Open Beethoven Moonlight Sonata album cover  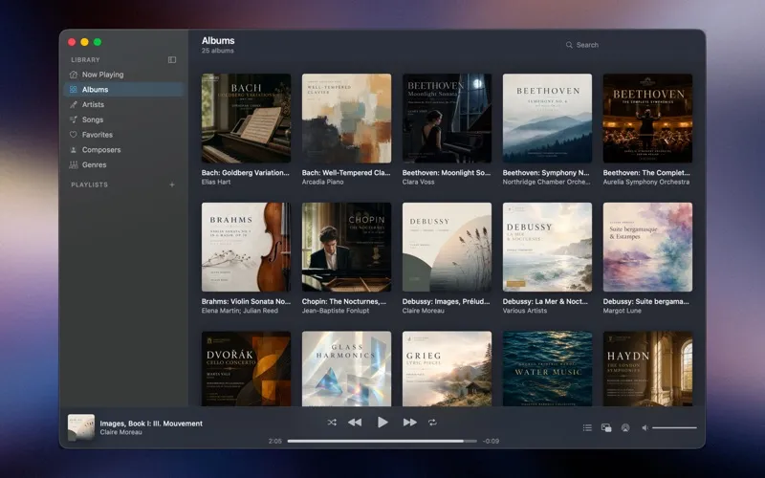pos(447,118)
